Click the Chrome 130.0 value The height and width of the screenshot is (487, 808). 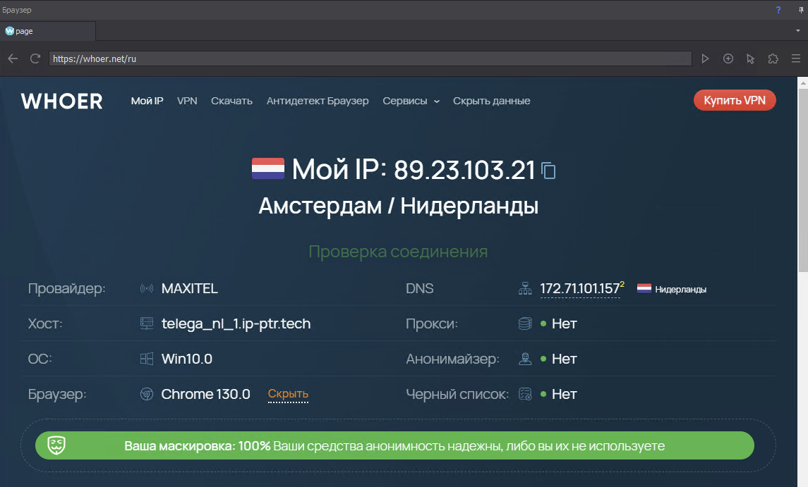[x=205, y=394]
